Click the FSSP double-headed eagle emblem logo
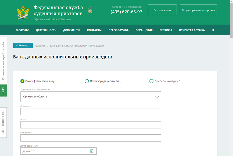 click(x=23, y=13)
